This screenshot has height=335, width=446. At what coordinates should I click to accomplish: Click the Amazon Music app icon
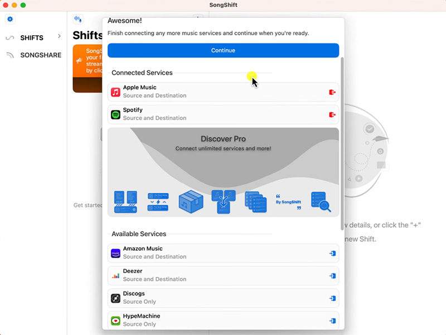tap(115, 253)
